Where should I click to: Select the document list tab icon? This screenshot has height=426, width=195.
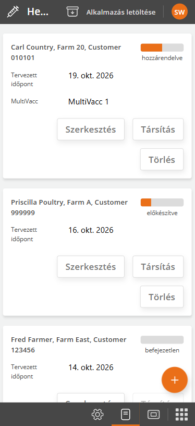(125, 415)
